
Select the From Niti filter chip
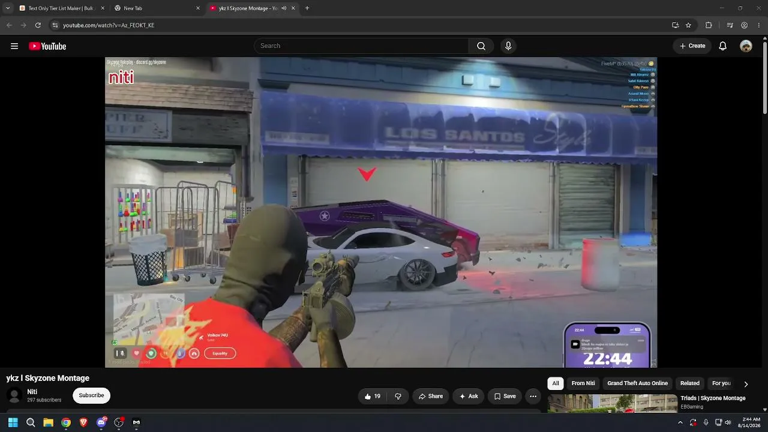pos(583,383)
